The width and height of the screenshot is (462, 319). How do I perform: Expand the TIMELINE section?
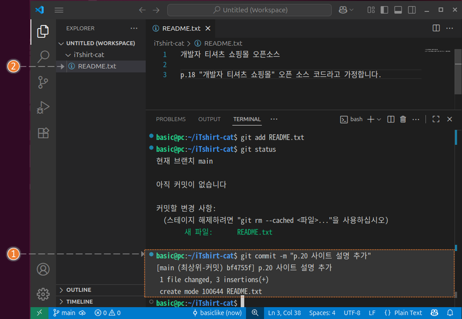101,302
